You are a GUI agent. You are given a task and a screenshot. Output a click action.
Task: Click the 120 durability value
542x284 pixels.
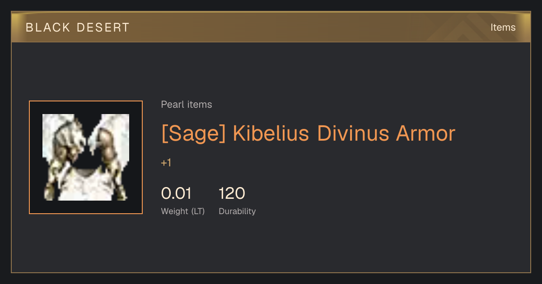click(232, 193)
